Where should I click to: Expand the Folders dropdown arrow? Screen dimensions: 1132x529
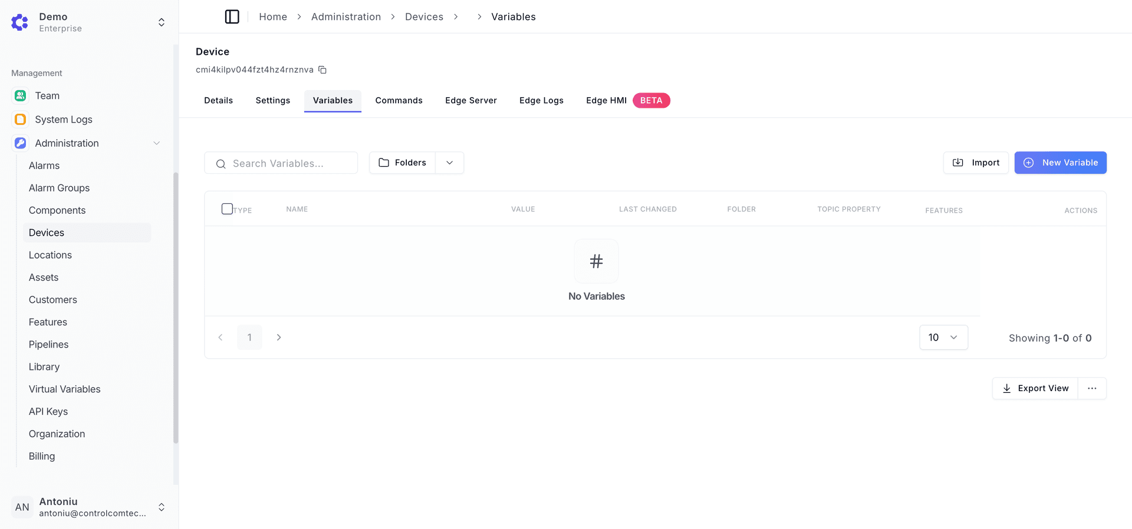[x=450, y=163]
